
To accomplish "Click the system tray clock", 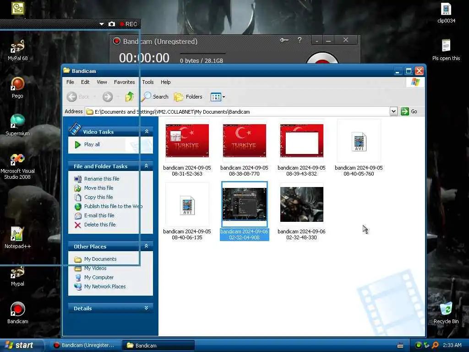I will pos(452,345).
